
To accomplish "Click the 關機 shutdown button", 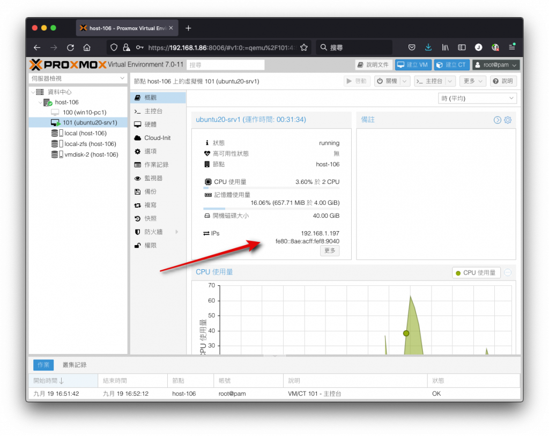I will point(387,81).
